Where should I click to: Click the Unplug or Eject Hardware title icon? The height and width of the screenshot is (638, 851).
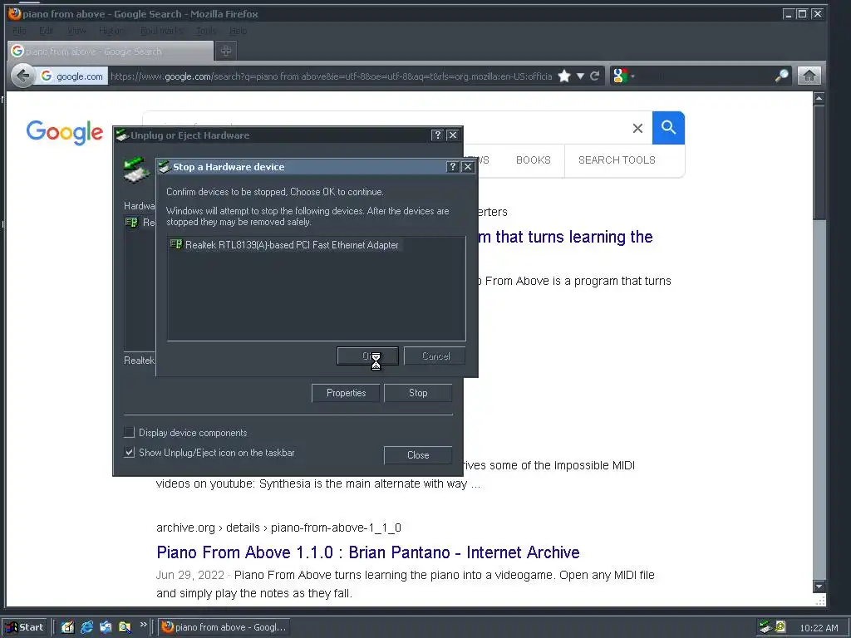click(122, 135)
